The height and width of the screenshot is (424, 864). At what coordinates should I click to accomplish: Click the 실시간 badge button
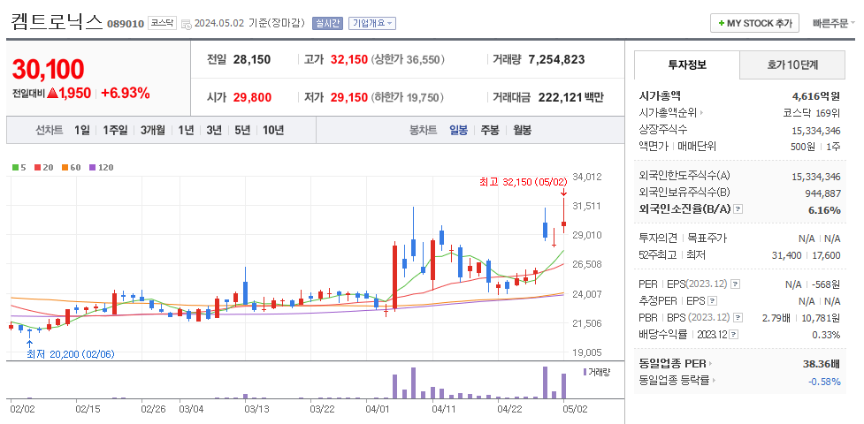point(327,23)
